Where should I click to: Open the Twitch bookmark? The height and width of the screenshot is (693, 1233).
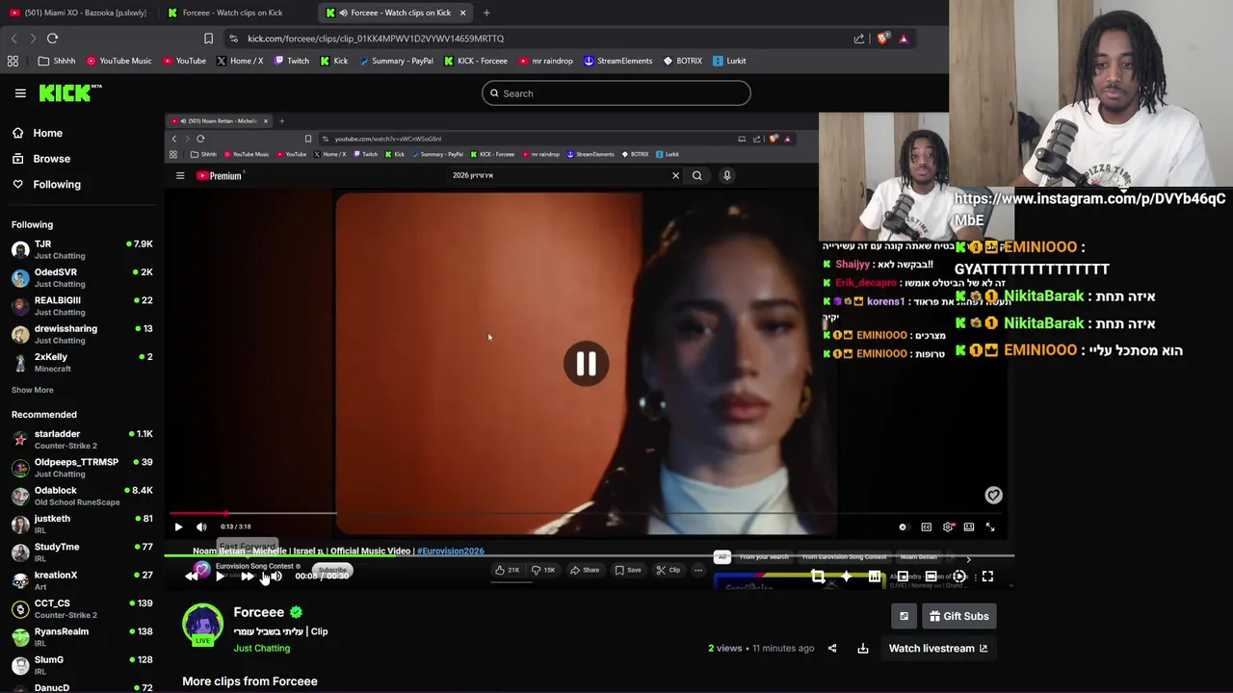tap(292, 61)
